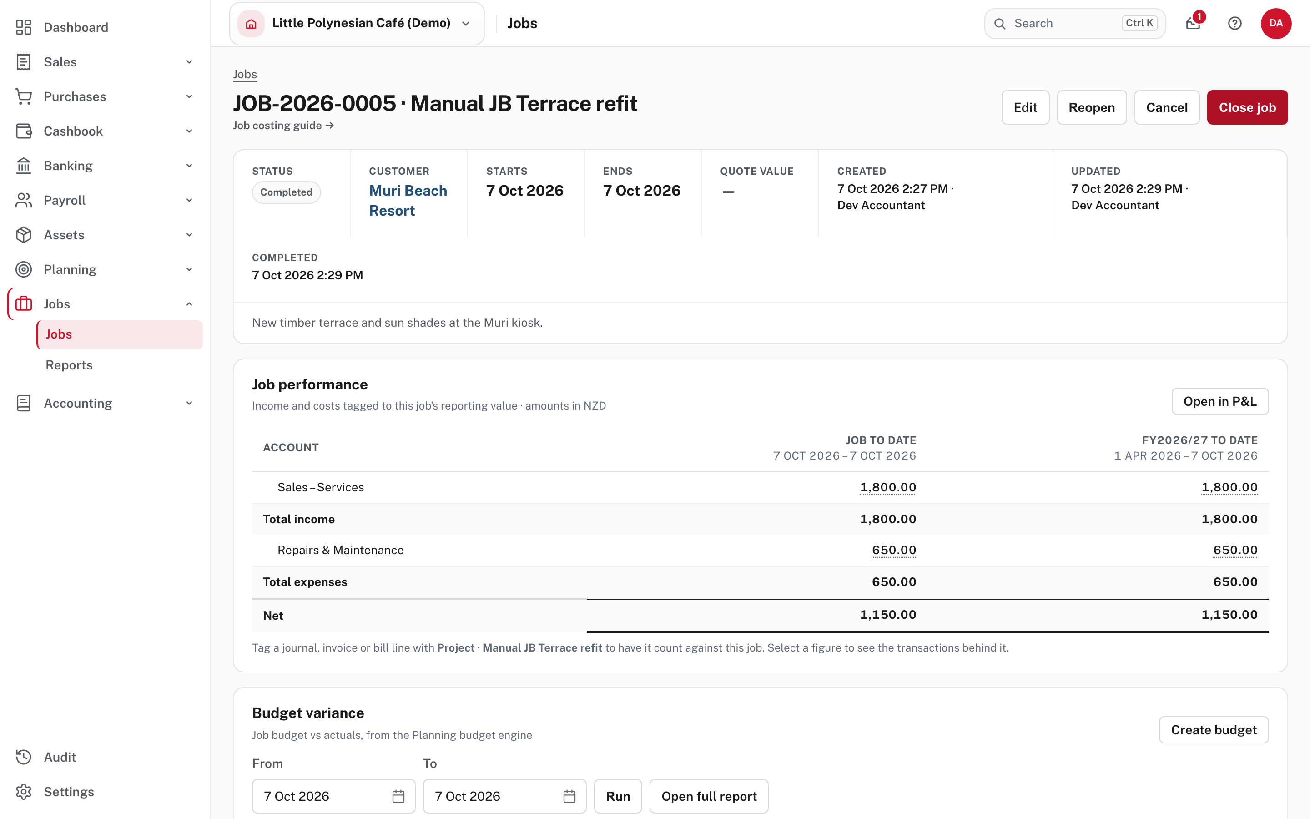Open the Muri Beach Resort customer link
Image resolution: width=1310 pixels, height=819 pixels.
pyautogui.click(x=408, y=200)
